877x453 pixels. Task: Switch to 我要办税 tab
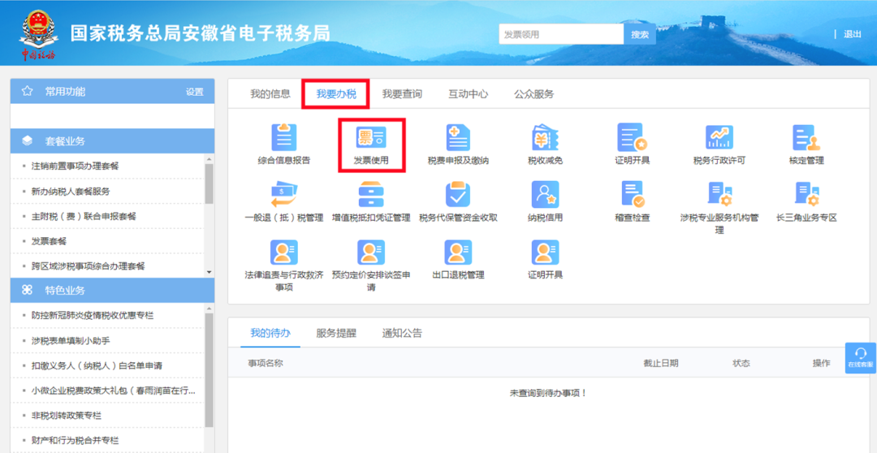336,94
